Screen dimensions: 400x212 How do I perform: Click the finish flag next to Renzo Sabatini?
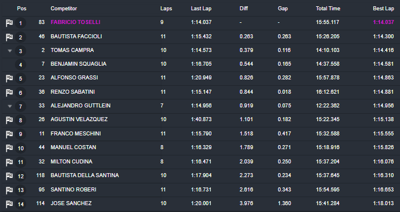coord(10,93)
